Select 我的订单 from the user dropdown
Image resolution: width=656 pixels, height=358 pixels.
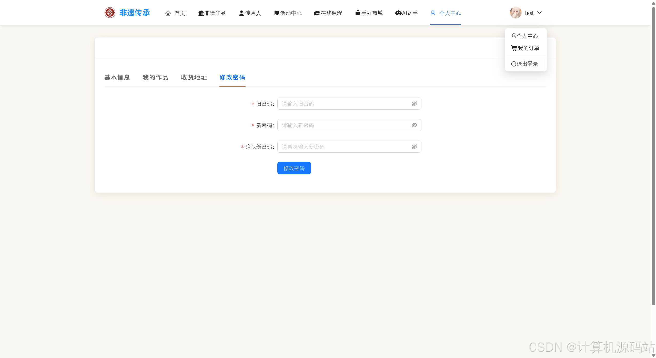pyautogui.click(x=525, y=48)
